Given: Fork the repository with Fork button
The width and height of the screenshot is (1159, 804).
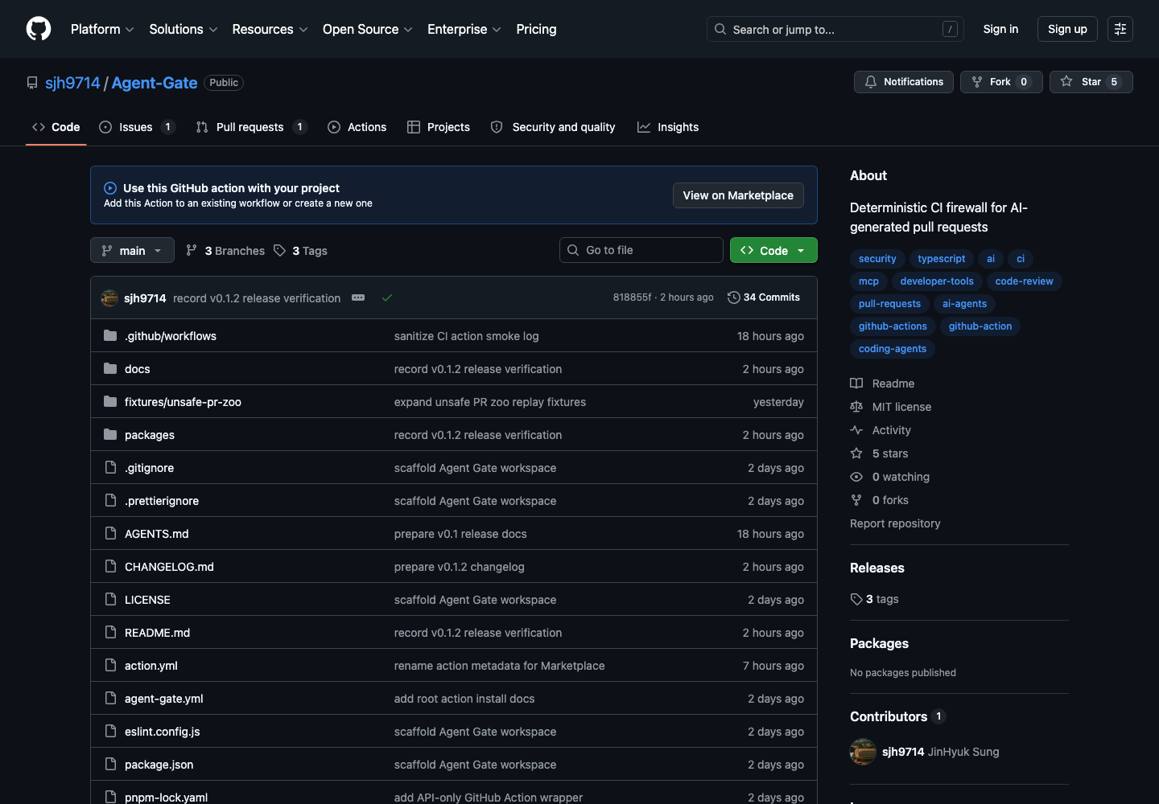Looking at the screenshot, I should point(1001,82).
